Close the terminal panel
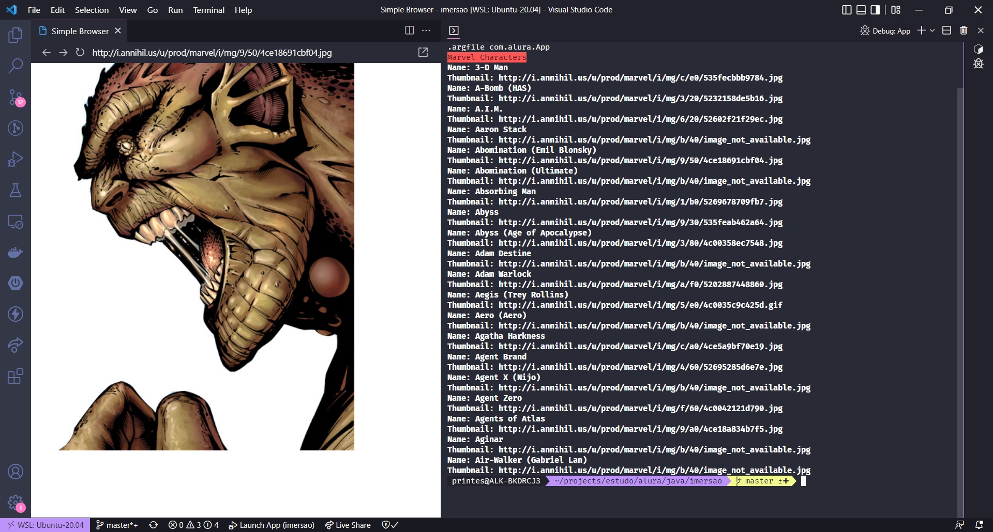 pyautogui.click(x=981, y=30)
